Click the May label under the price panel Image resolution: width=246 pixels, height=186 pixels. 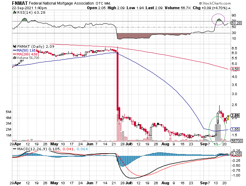[x=54, y=144]
